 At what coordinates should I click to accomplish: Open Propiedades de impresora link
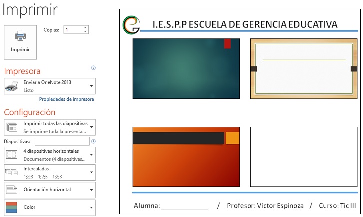click(x=66, y=99)
